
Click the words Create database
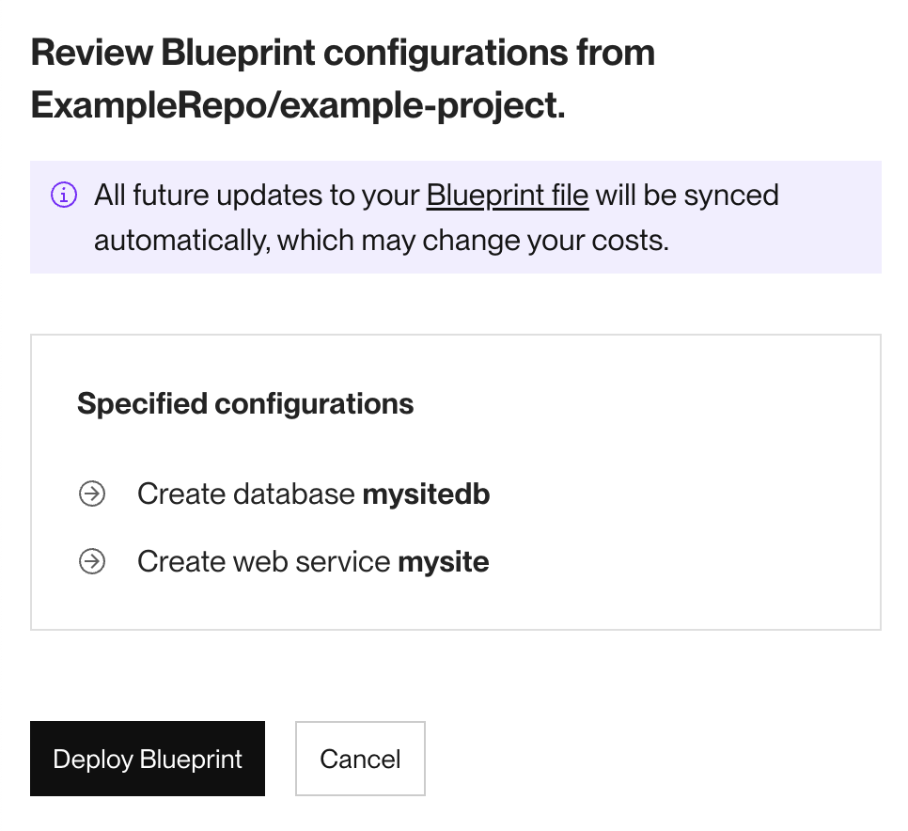pyautogui.click(x=246, y=494)
